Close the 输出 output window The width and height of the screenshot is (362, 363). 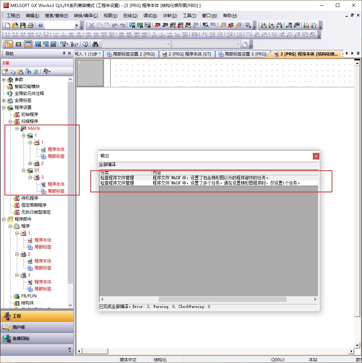click(316, 156)
